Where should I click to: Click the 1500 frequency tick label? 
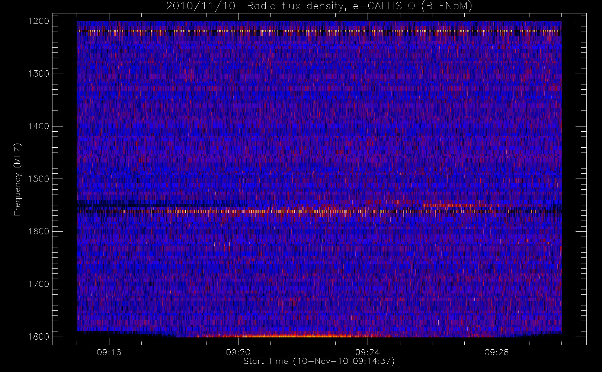coord(39,179)
